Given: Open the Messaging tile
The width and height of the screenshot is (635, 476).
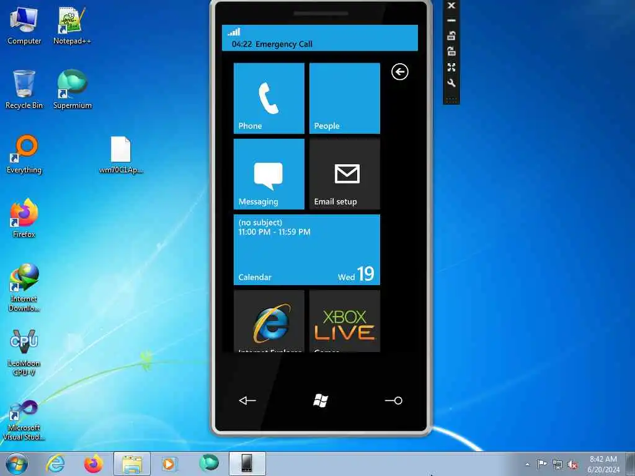Looking at the screenshot, I should (269, 174).
